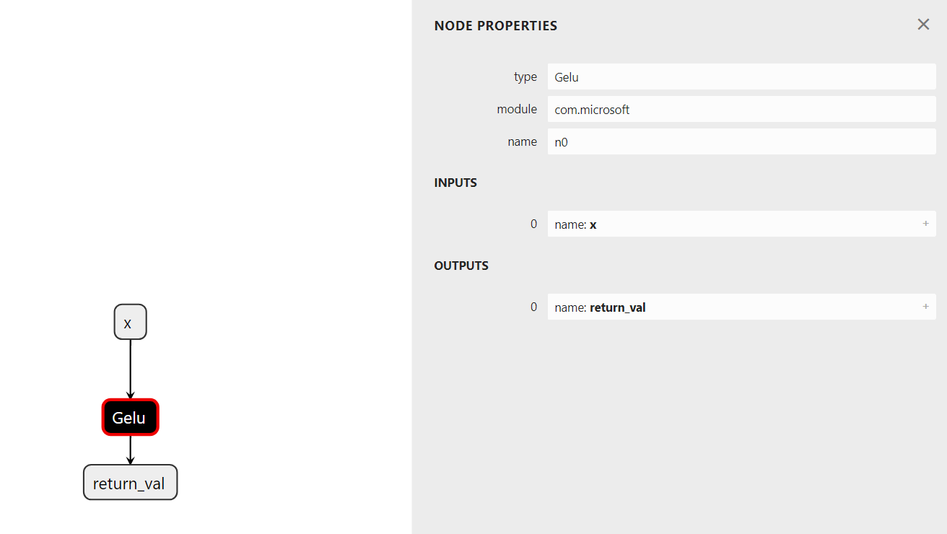Click the edge connecting x to Gelu
Viewport: 947px width, 534px height.
131,368
